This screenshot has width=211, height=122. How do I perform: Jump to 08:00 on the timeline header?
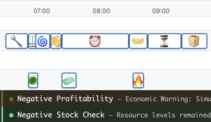pyautogui.click(x=101, y=11)
